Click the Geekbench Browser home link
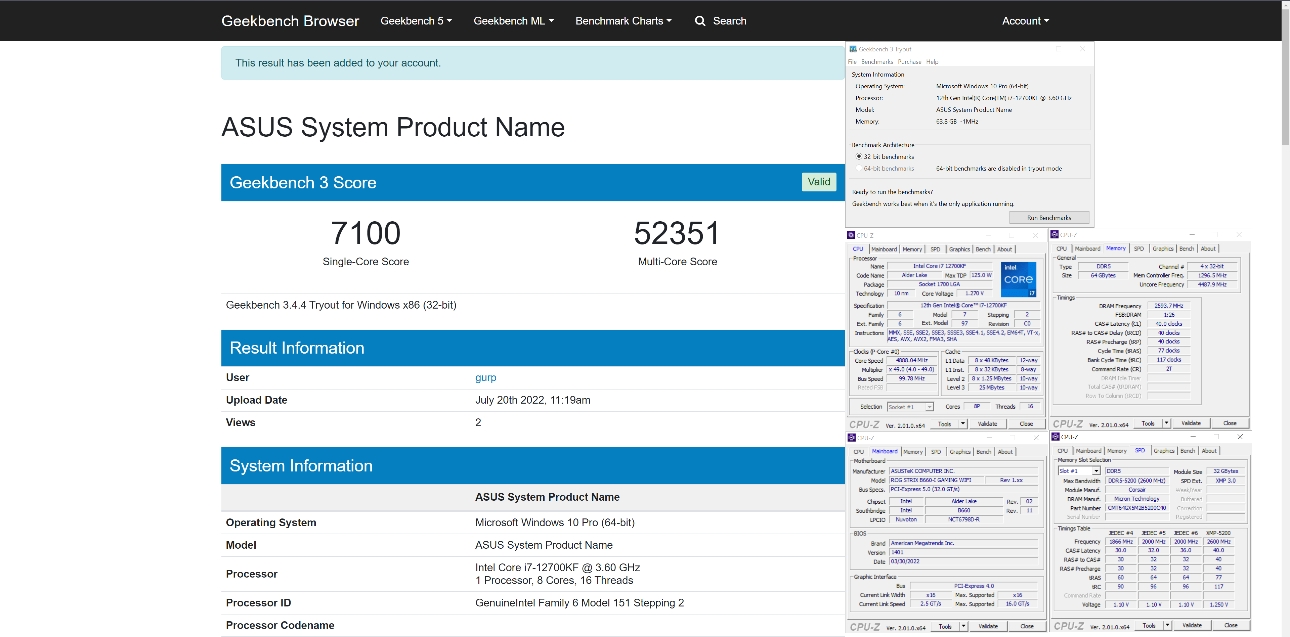Image resolution: width=1290 pixels, height=637 pixels. click(x=290, y=21)
